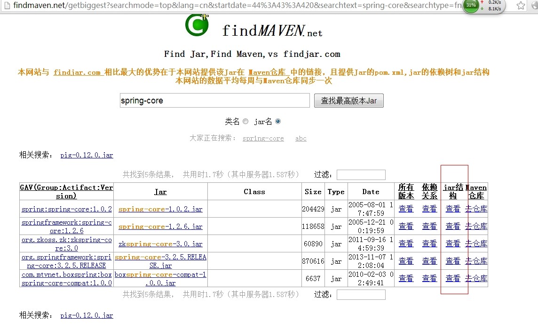View jar structure for 3.2.5.RELEASE row
This screenshot has width=538, height=329.
[453, 261]
